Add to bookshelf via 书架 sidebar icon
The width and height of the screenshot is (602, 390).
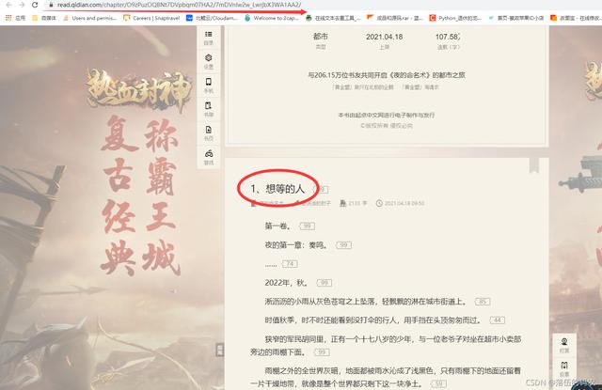[x=209, y=109]
